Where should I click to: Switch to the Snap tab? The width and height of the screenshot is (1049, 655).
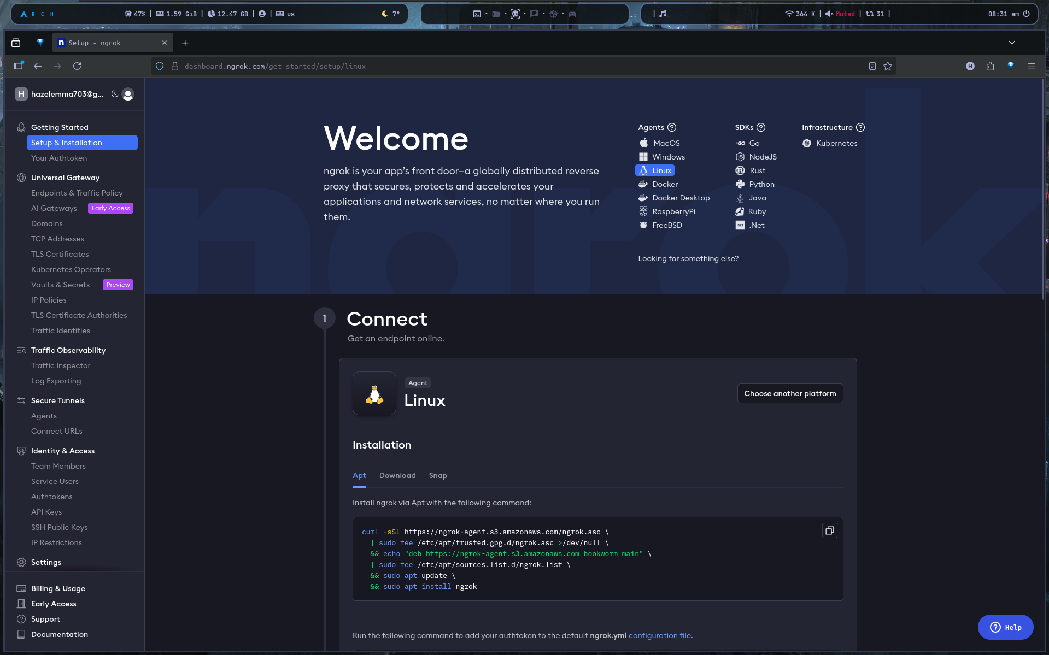point(438,475)
